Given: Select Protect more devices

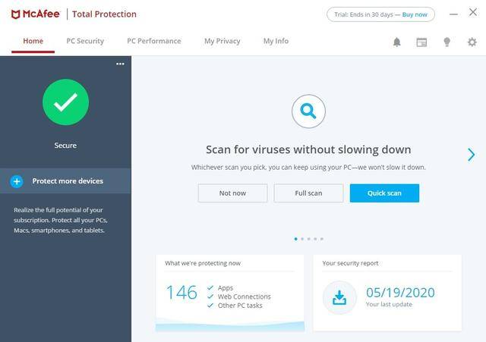Looking at the screenshot, I should [x=66, y=181].
